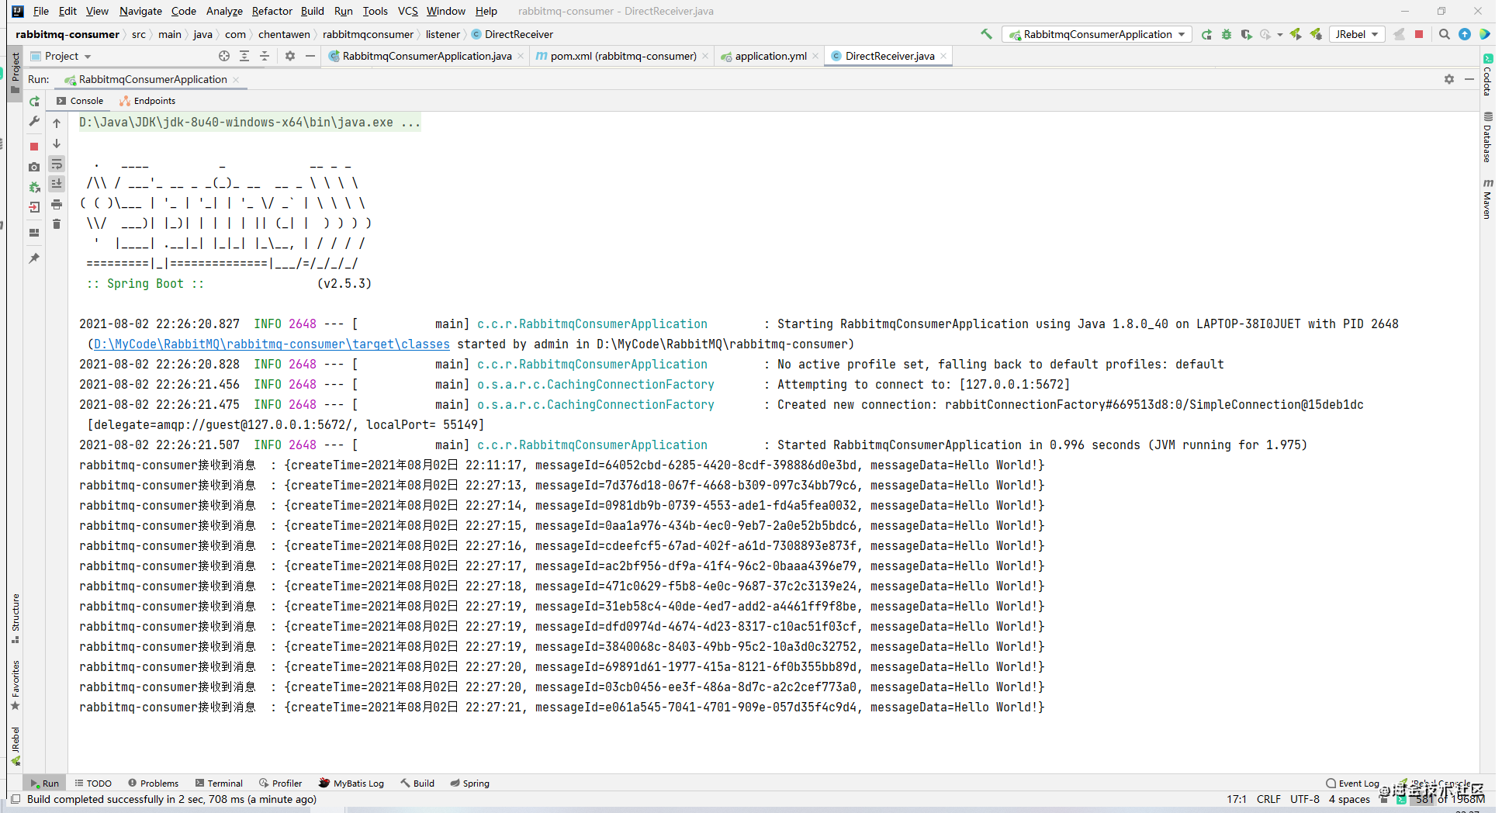Toggle scroll to end of console

click(57, 184)
